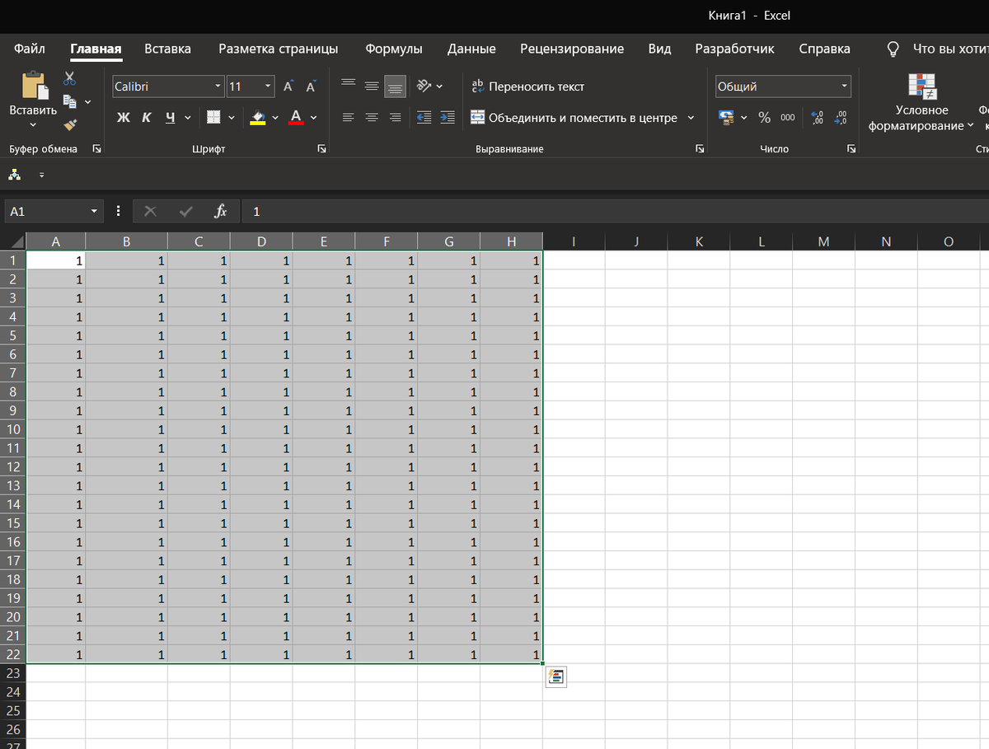Switch to the Рецензирование tab
This screenshot has height=749, width=989.
tap(572, 49)
